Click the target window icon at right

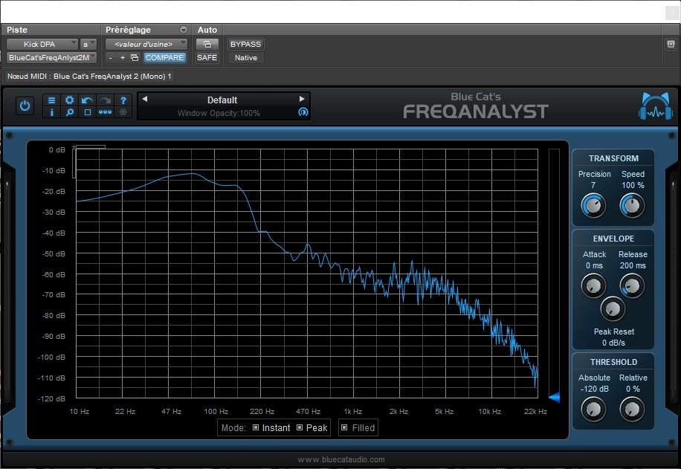[671, 45]
